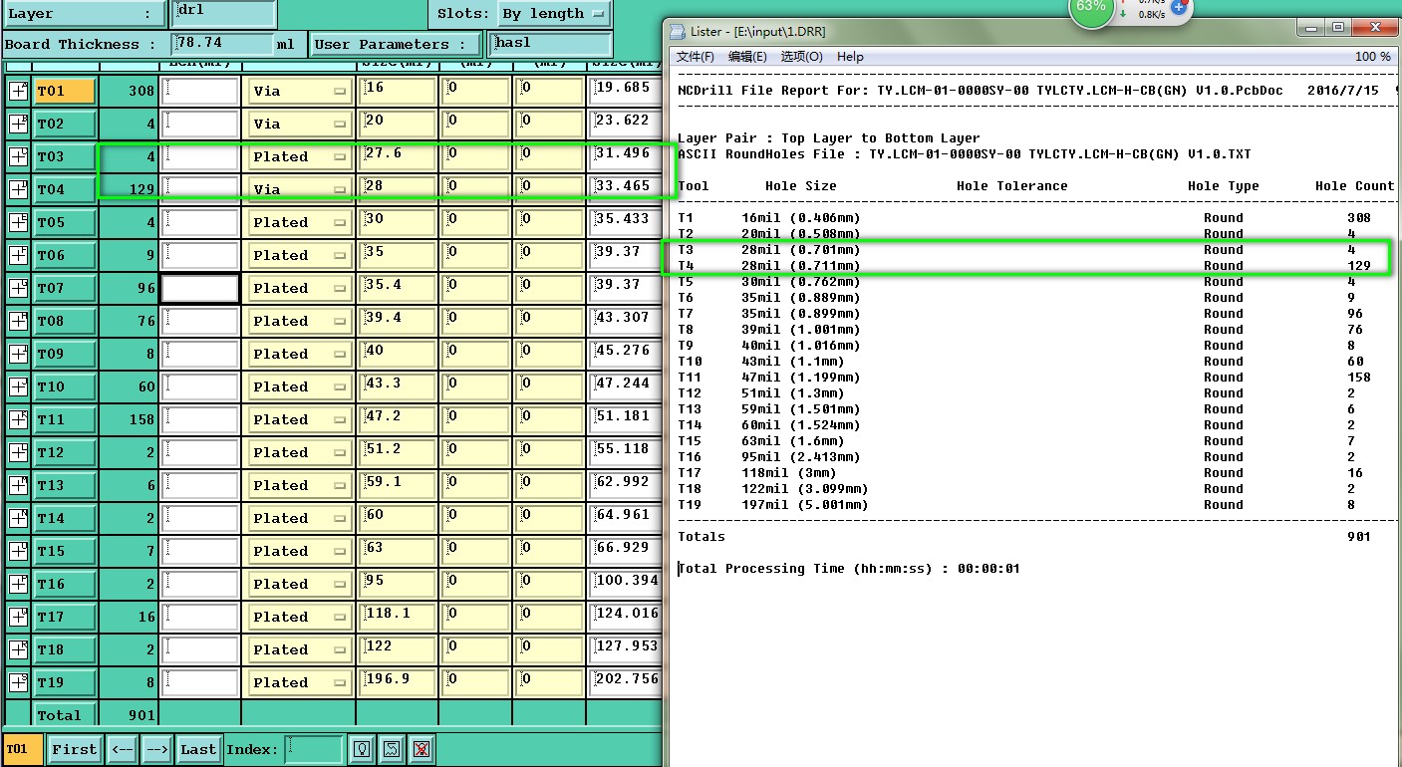Click the T17 118mil (3mm) line in Lister
This screenshot has width=1402, height=767.
click(x=1026, y=473)
